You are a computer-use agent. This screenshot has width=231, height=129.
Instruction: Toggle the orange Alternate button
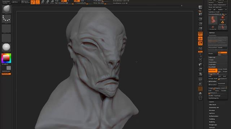(x=6, y=74)
